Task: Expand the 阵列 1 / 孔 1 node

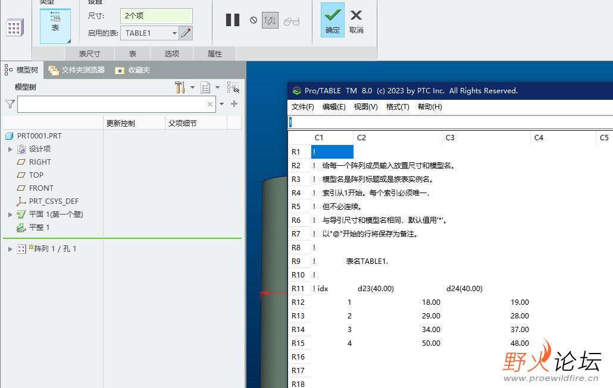Action: (x=10, y=249)
